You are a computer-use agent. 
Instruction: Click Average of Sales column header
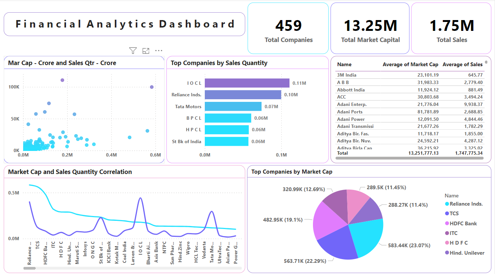point(462,64)
